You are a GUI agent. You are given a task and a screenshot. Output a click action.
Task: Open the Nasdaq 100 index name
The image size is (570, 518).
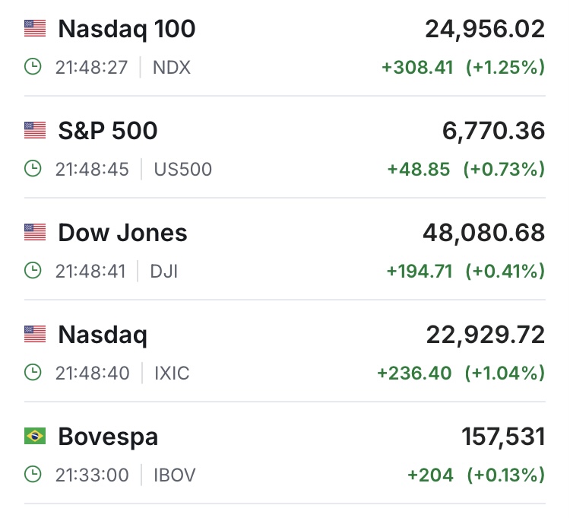click(x=126, y=29)
